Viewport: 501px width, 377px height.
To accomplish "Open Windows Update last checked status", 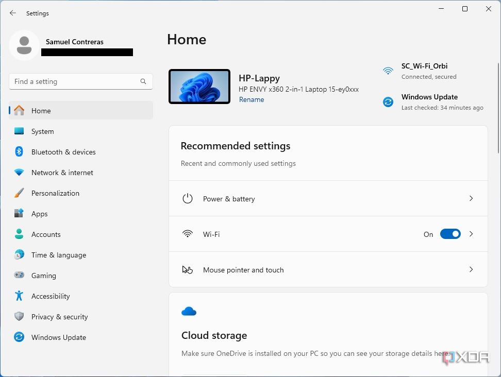I will (433, 102).
